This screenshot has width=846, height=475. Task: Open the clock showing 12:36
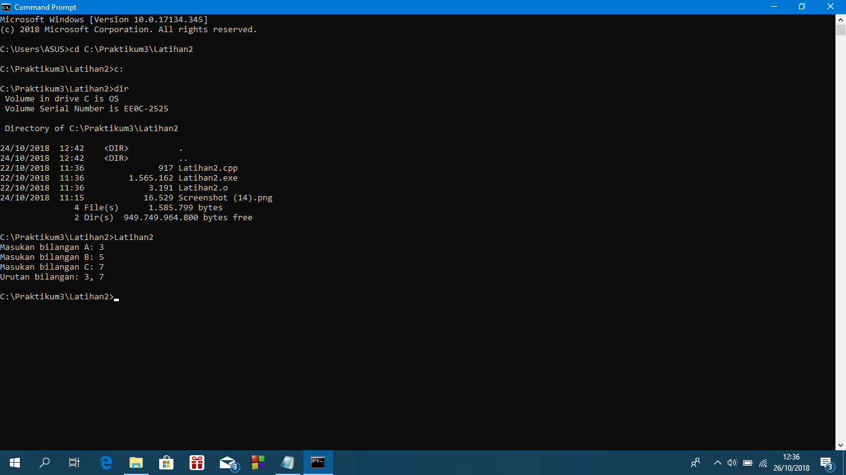(x=791, y=463)
